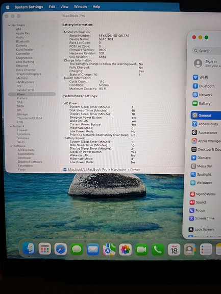This screenshot has width=221, height=294.
Task: Open the Photos app in the Dock
Action: [125, 250]
